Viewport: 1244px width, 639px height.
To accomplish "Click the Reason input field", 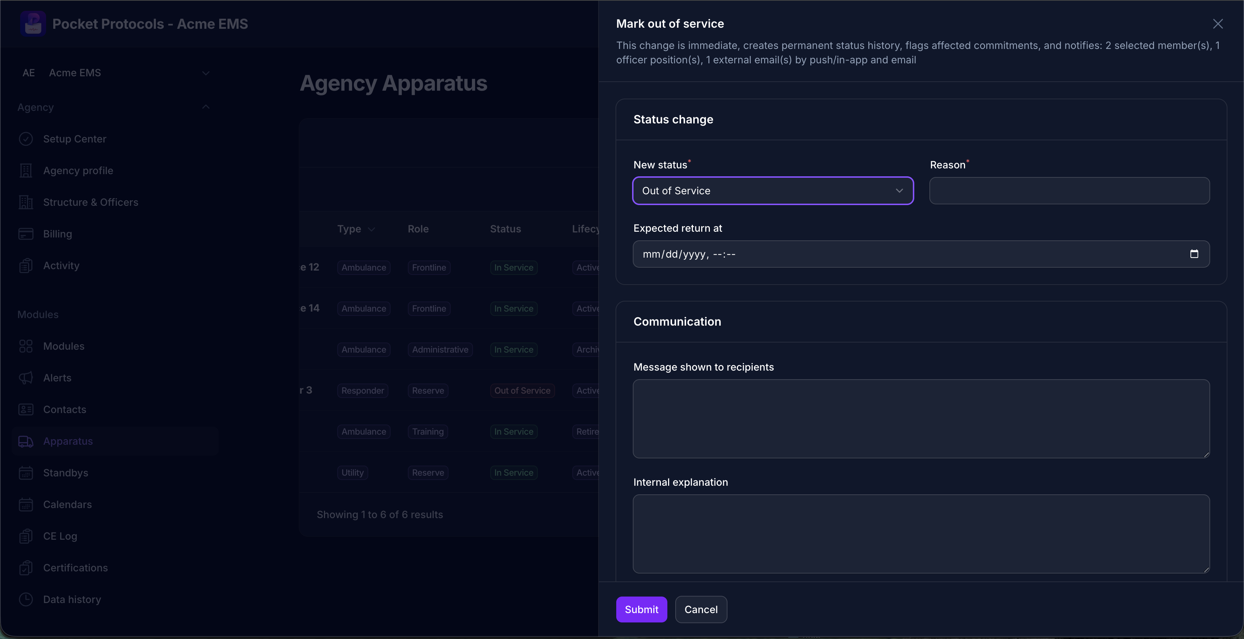I will click(x=1069, y=191).
